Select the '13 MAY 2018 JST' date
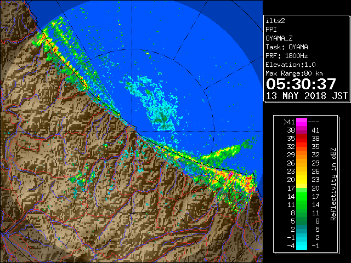This screenshot has width=351, height=263. (x=307, y=96)
